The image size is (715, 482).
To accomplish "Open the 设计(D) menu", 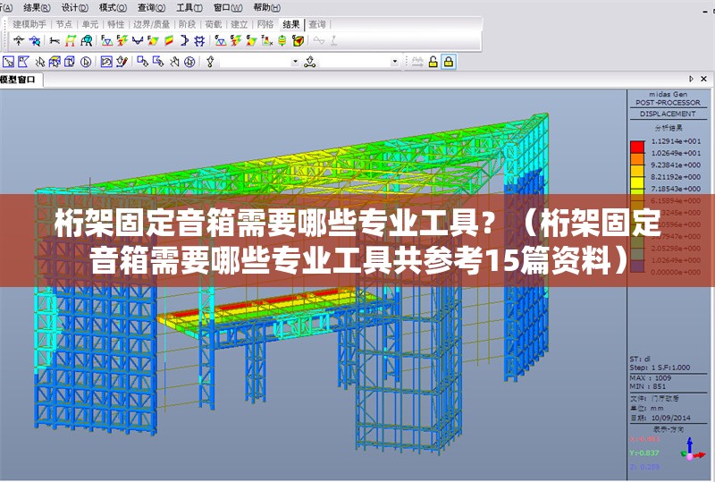I will tap(75, 8).
